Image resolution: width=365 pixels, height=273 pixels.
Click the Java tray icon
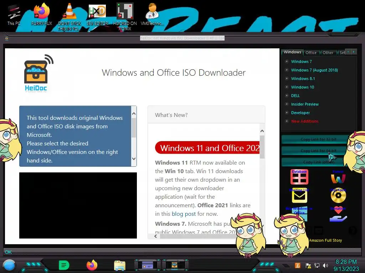[297, 265]
